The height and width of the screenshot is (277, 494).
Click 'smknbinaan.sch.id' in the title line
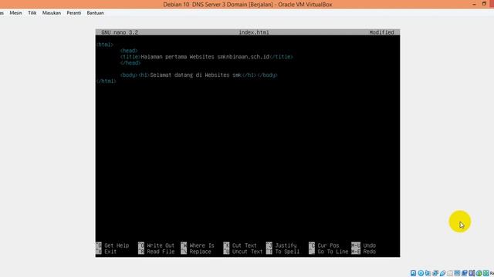243,57
